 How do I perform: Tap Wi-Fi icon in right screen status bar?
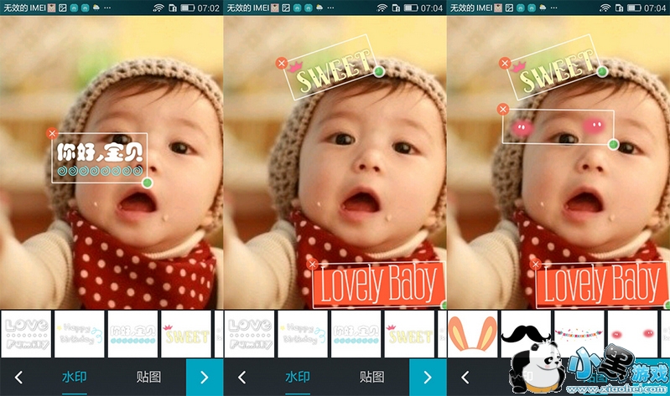(605, 8)
